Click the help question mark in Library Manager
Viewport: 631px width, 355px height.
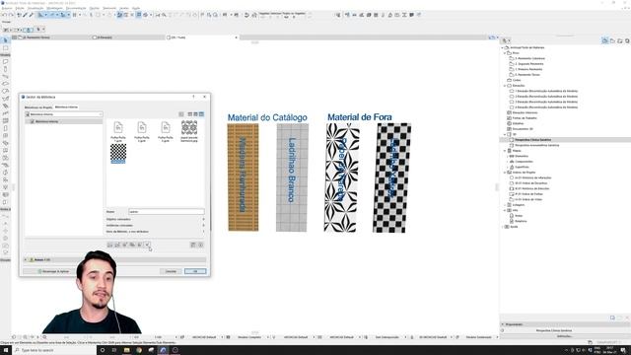tap(193, 97)
